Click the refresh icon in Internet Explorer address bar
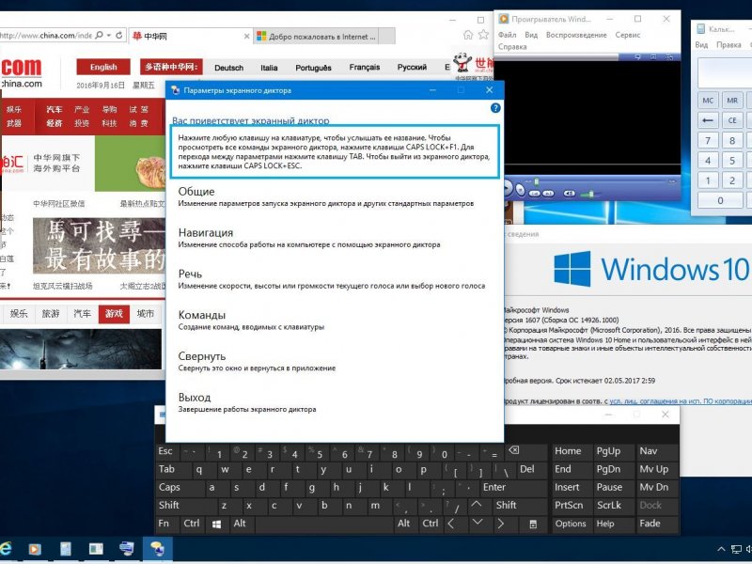This screenshot has height=564, width=752. (x=119, y=36)
